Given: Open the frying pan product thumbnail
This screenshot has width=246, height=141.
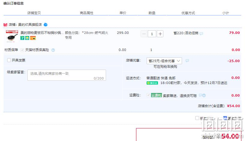Looking at the screenshot, I should pyautogui.click(x=12, y=36).
